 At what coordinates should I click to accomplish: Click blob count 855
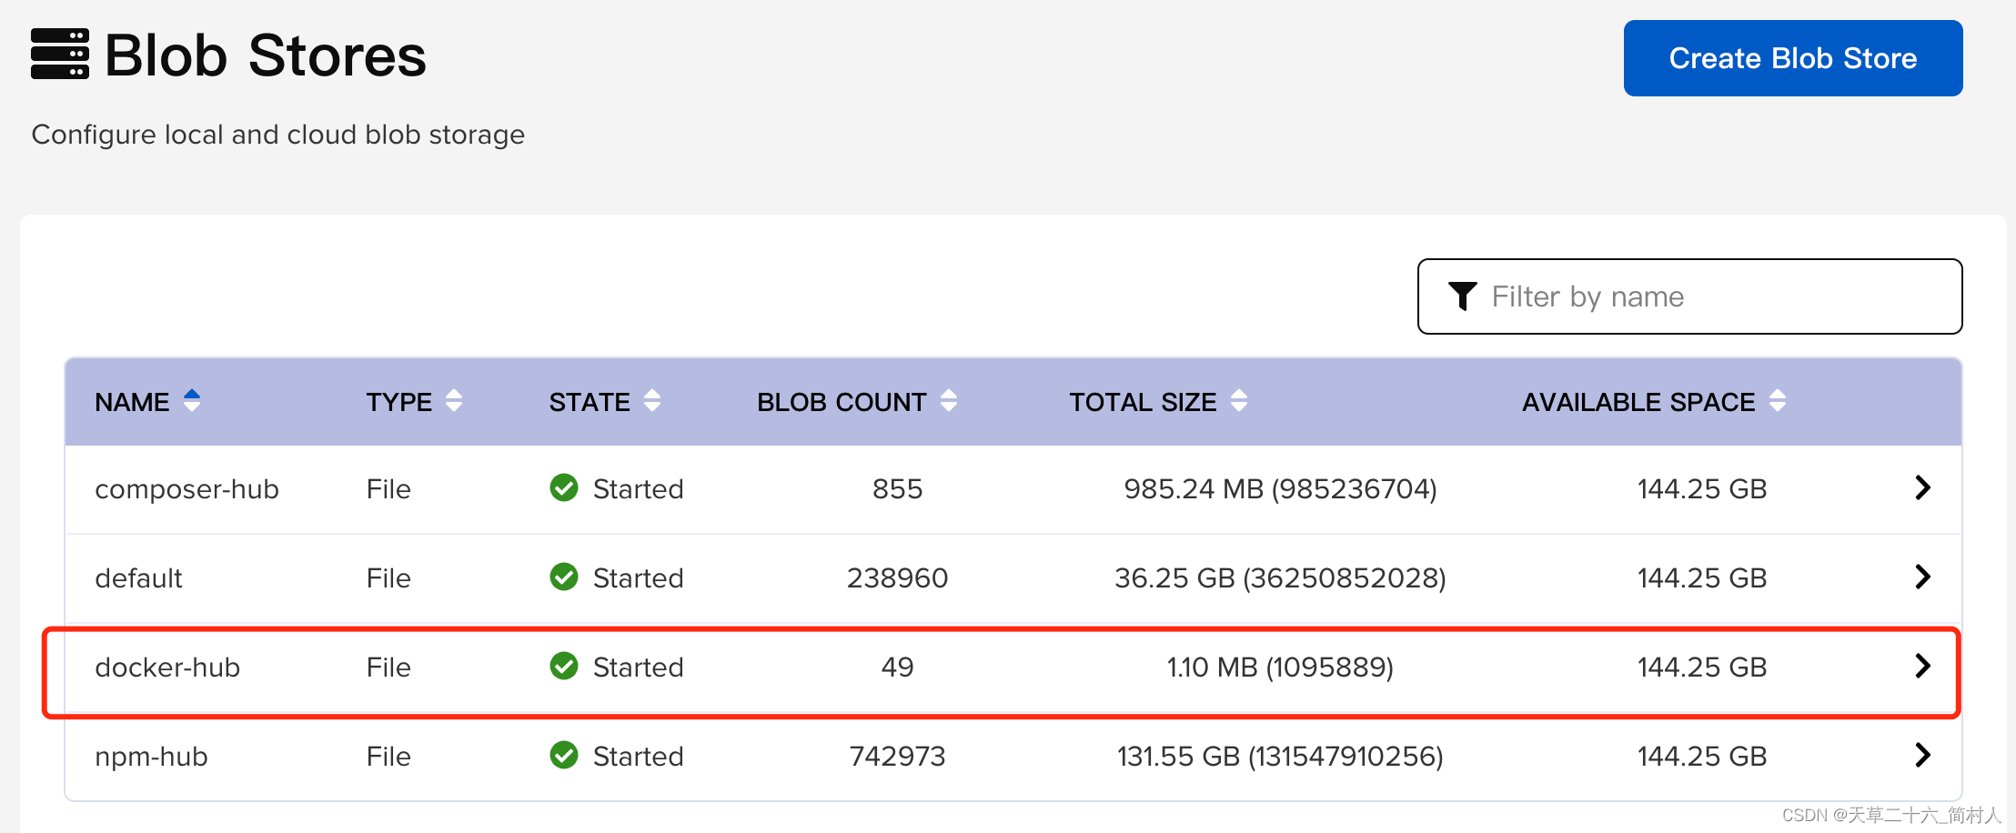(897, 489)
